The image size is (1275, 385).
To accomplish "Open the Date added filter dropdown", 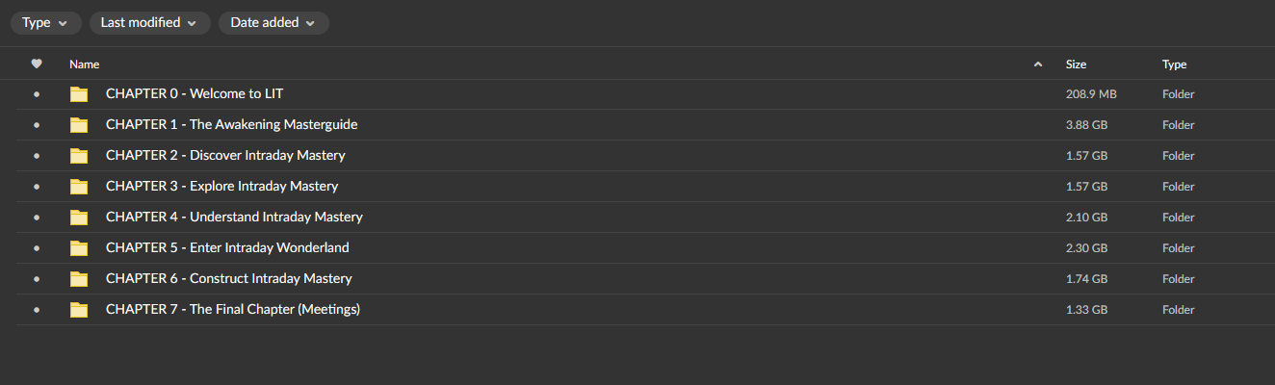I will pos(273,23).
